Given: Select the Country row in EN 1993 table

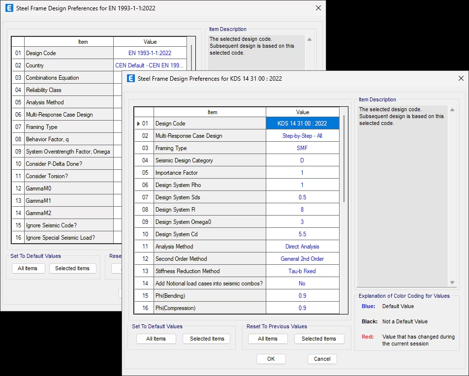Looking at the screenshot, I should (69, 65).
